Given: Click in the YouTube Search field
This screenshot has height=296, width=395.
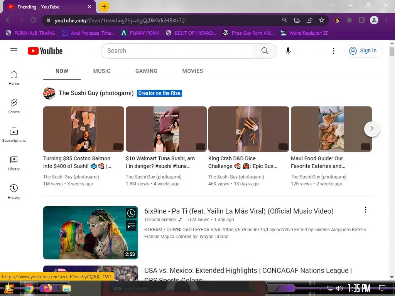Looking at the screenshot, I should click(177, 51).
